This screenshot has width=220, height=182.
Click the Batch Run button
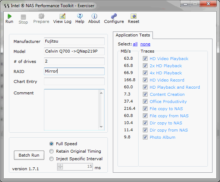click(29, 155)
